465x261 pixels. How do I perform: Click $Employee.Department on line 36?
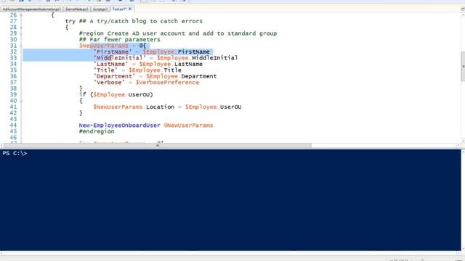(182, 76)
